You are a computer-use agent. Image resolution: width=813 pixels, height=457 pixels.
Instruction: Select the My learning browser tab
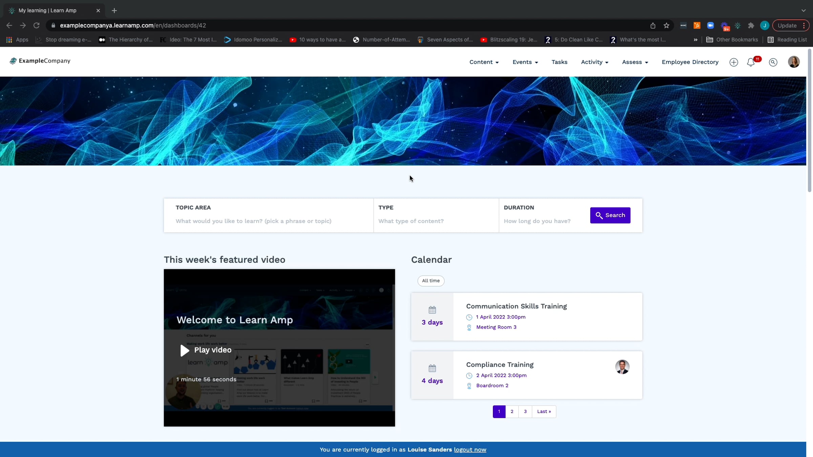coord(54,10)
